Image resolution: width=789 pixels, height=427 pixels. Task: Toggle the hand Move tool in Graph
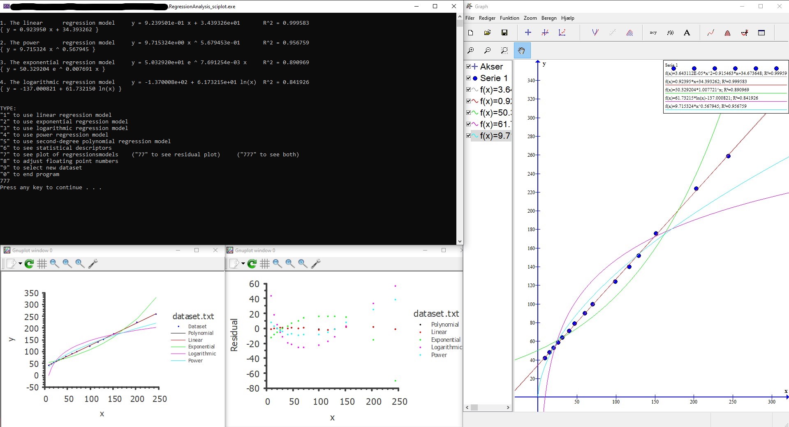tap(522, 51)
